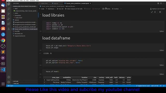Click 'Cell 1 of 102' in status bar
Image resolution: width=166 pixels, height=93 pixels.
(x=155, y=86)
